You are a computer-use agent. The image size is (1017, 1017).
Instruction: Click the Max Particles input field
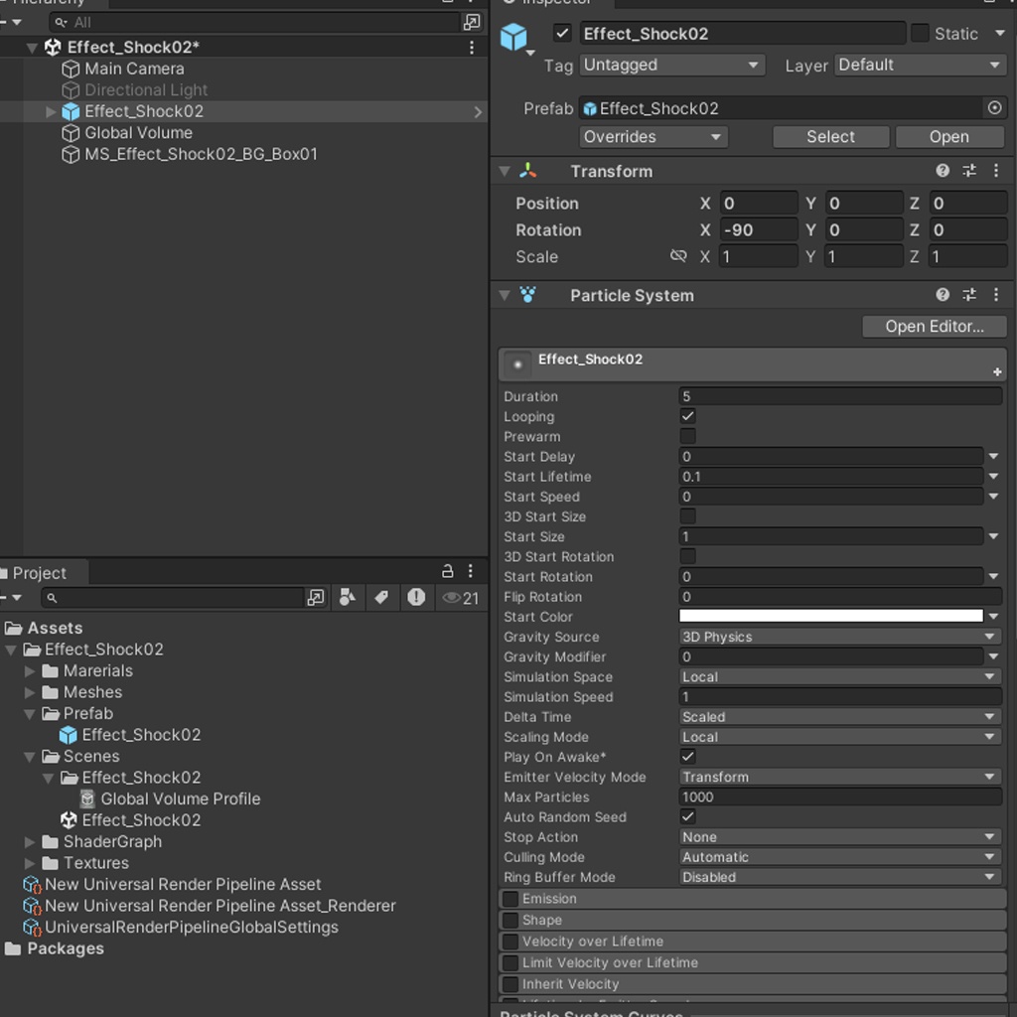[839, 797]
